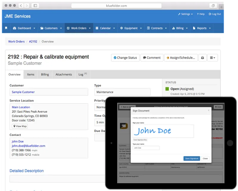
Task: Click Clear Signature Box button
Action: click(140, 140)
